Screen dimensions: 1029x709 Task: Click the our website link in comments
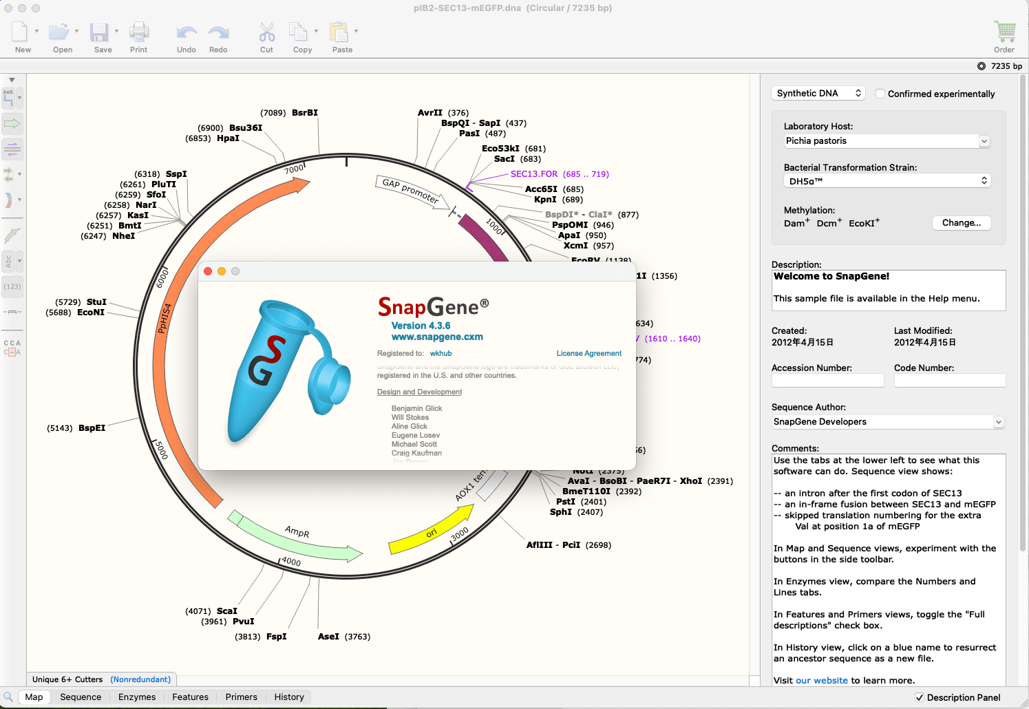click(x=822, y=680)
